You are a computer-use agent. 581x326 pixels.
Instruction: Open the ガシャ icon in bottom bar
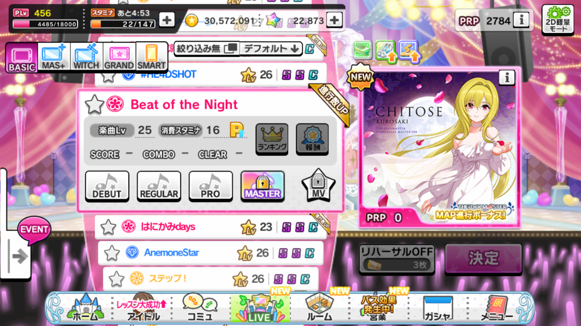pos(438,309)
